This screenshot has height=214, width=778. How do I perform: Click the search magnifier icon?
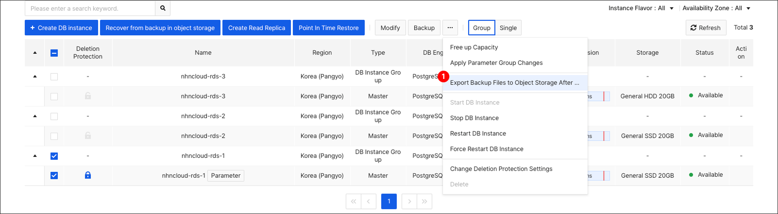163,8
